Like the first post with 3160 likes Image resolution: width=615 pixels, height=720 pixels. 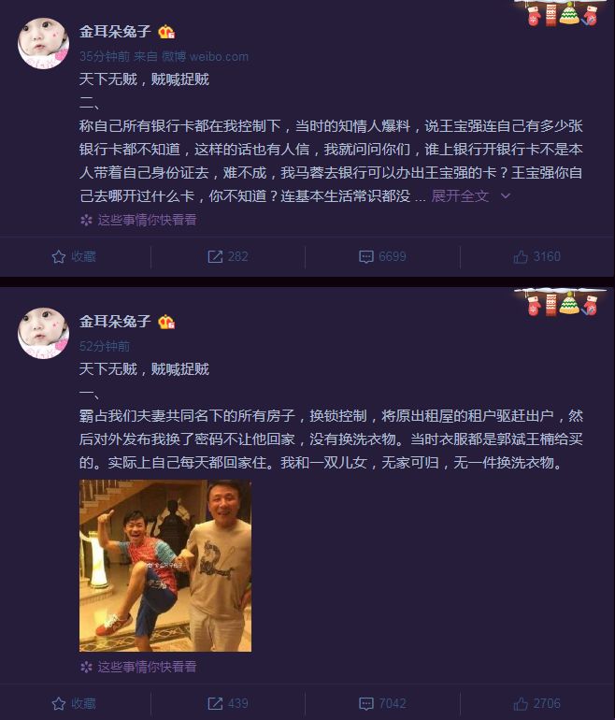click(521, 257)
